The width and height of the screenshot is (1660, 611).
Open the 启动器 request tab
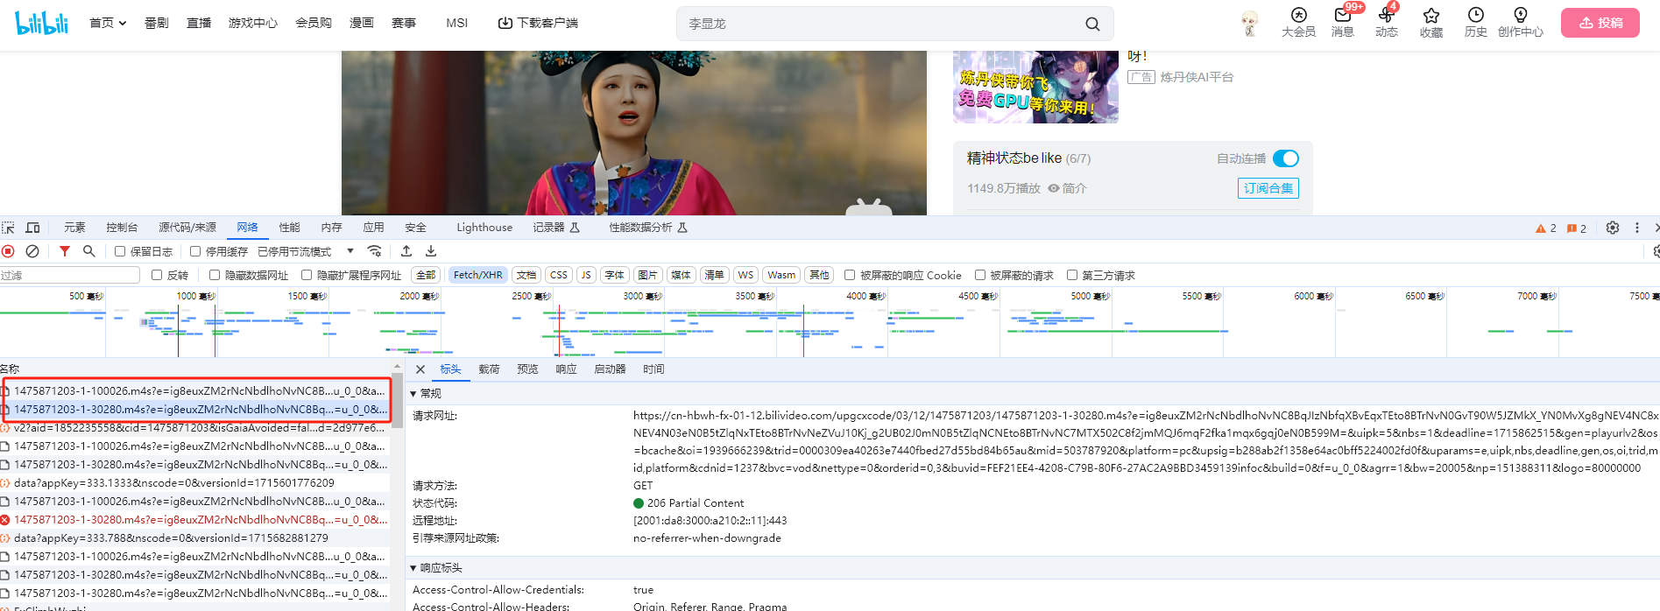[610, 369]
